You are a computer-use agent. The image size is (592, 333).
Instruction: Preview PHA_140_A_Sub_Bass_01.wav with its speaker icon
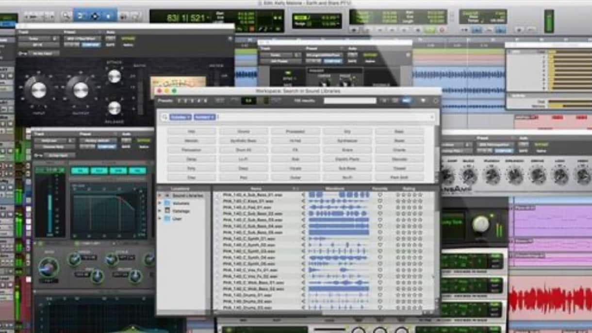(304, 195)
